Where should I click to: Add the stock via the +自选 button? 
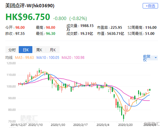click(150, 6)
